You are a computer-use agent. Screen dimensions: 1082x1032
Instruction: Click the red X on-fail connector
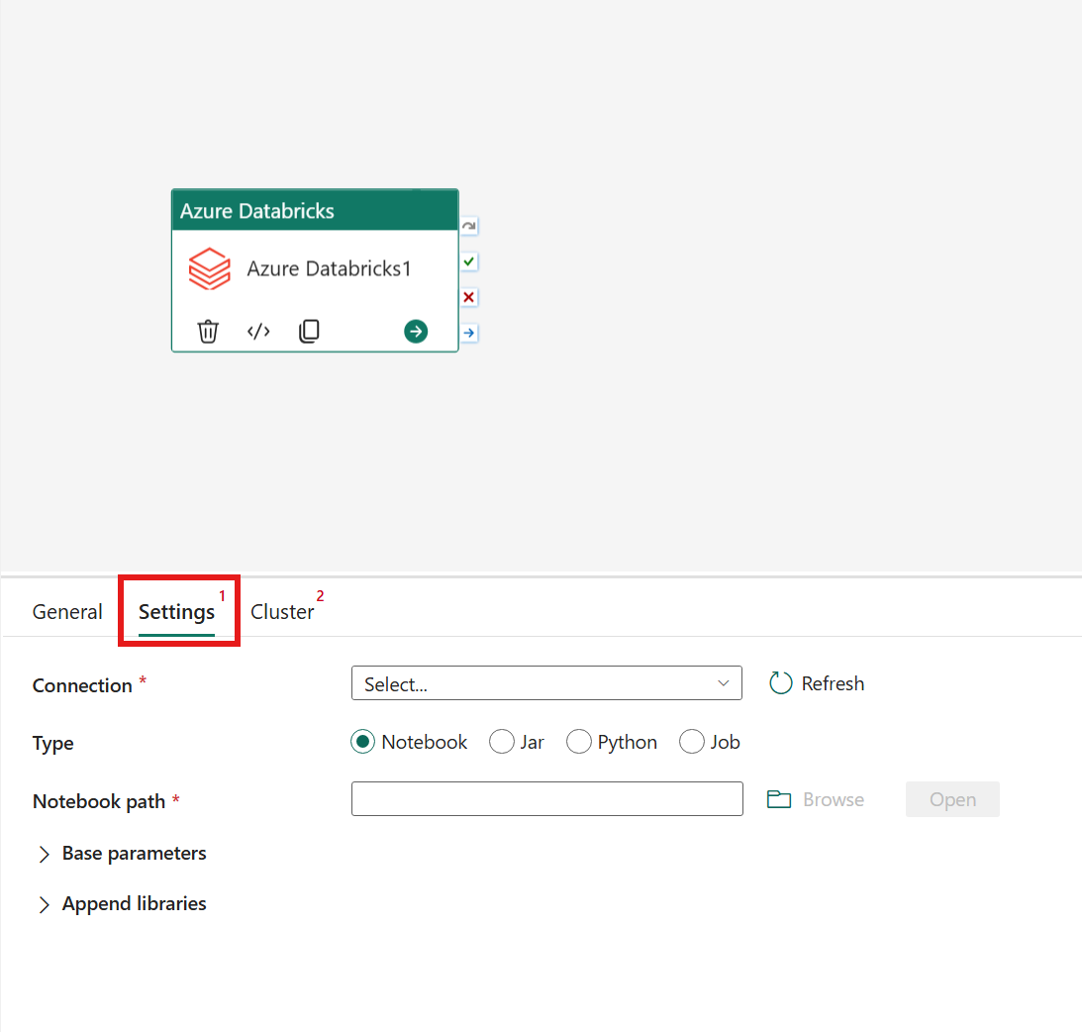coord(469,297)
